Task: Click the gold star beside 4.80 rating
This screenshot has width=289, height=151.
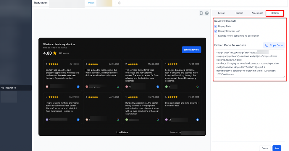Action: (55, 53)
